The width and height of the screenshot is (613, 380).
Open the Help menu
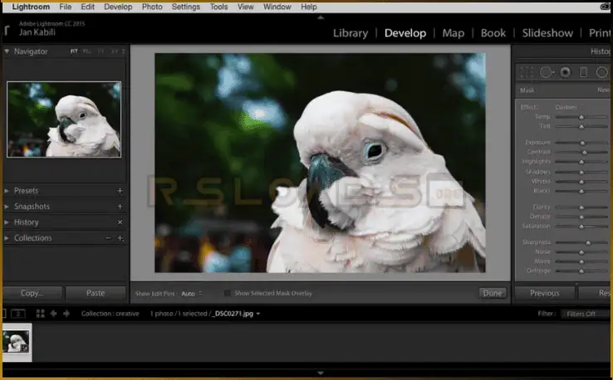click(x=309, y=7)
